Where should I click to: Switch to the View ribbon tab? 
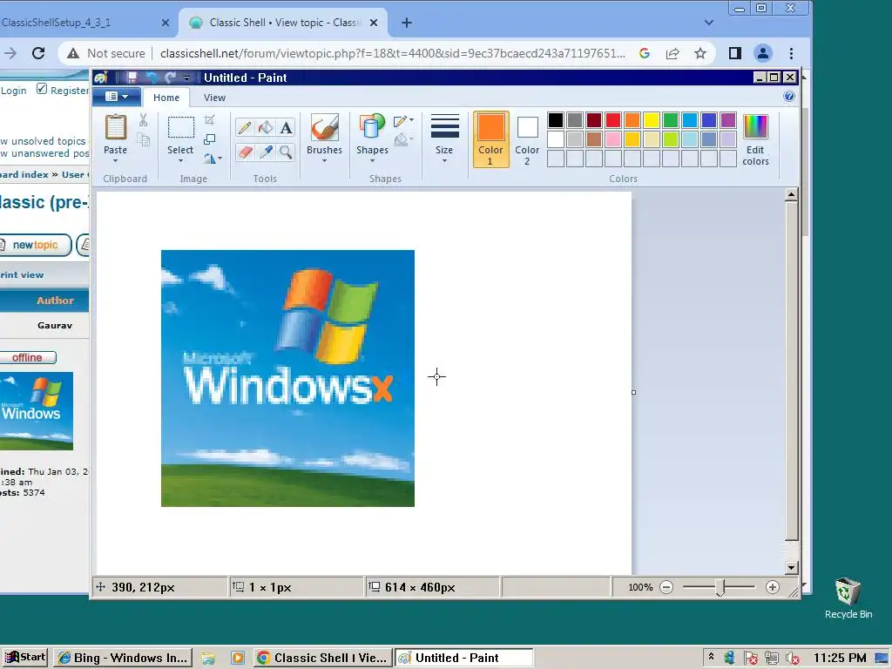point(214,98)
